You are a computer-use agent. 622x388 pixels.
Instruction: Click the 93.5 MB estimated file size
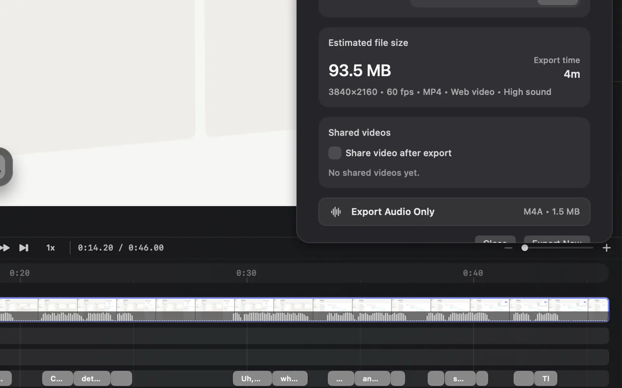360,70
